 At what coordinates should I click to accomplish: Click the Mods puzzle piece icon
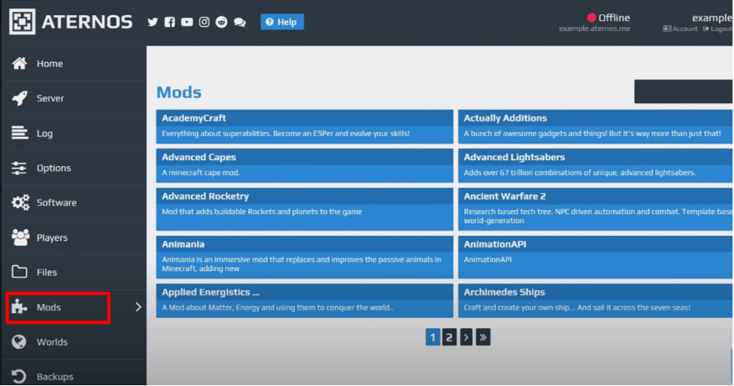[x=20, y=307]
